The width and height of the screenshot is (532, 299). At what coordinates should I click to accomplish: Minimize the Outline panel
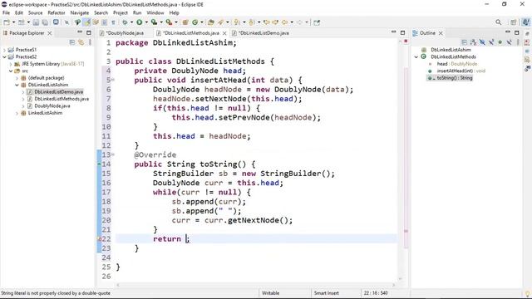click(508, 32)
